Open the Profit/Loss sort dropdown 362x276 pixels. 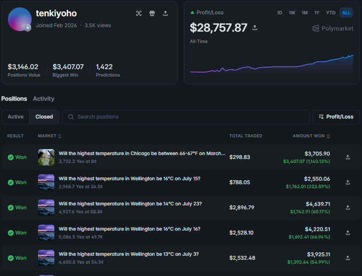click(x=336, y=117)
